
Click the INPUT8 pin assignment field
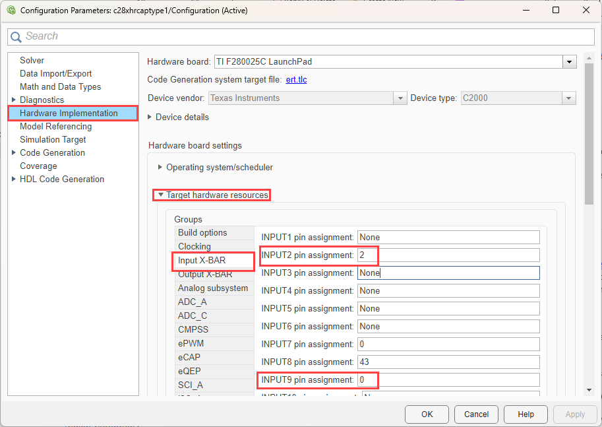(448, 362)
